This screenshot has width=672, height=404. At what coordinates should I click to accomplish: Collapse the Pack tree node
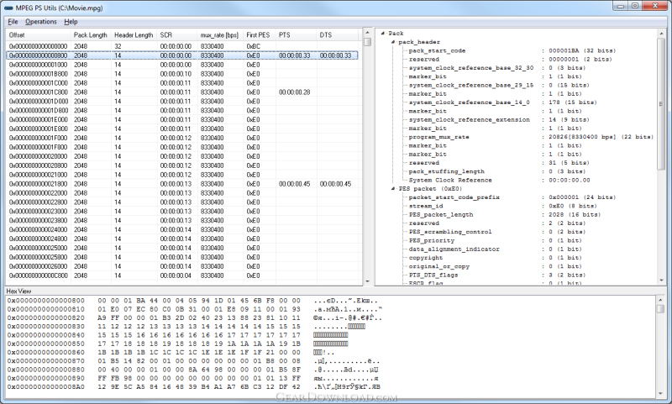[x=383, y=33]
